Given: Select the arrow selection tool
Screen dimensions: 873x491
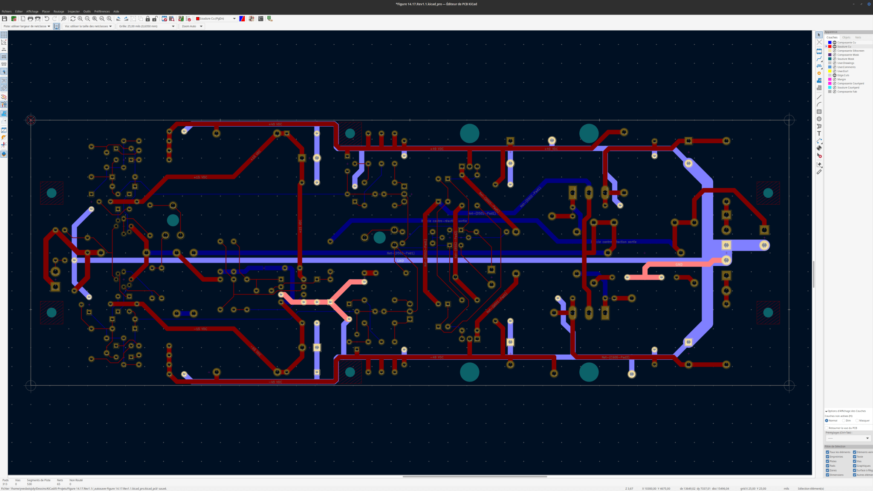Looking at the screenshot, I should (x=819, y=35).
